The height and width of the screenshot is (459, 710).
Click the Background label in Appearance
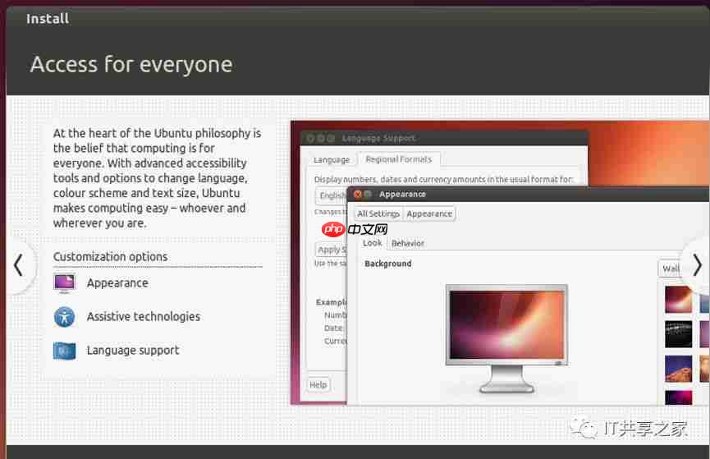(x=388, y=264)
